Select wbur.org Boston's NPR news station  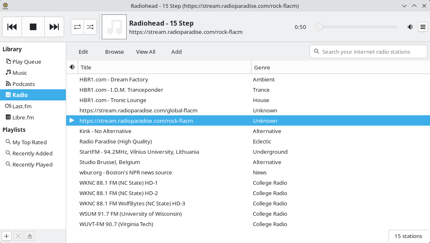point(248,173)
